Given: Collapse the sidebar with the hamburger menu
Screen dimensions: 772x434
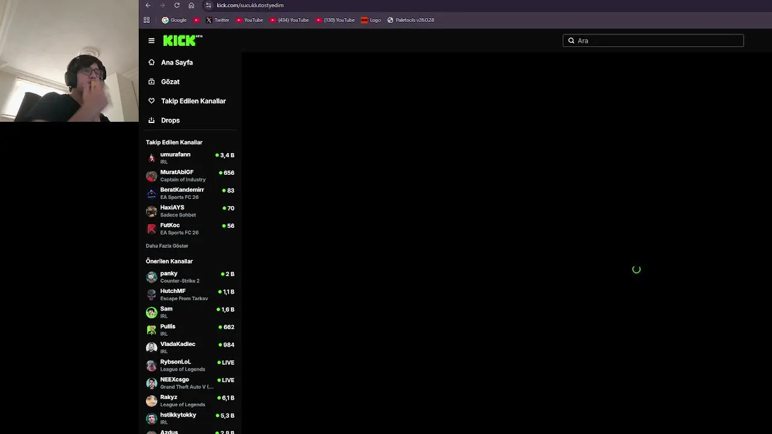Looking at the screenshot, I should click(151, 40).
